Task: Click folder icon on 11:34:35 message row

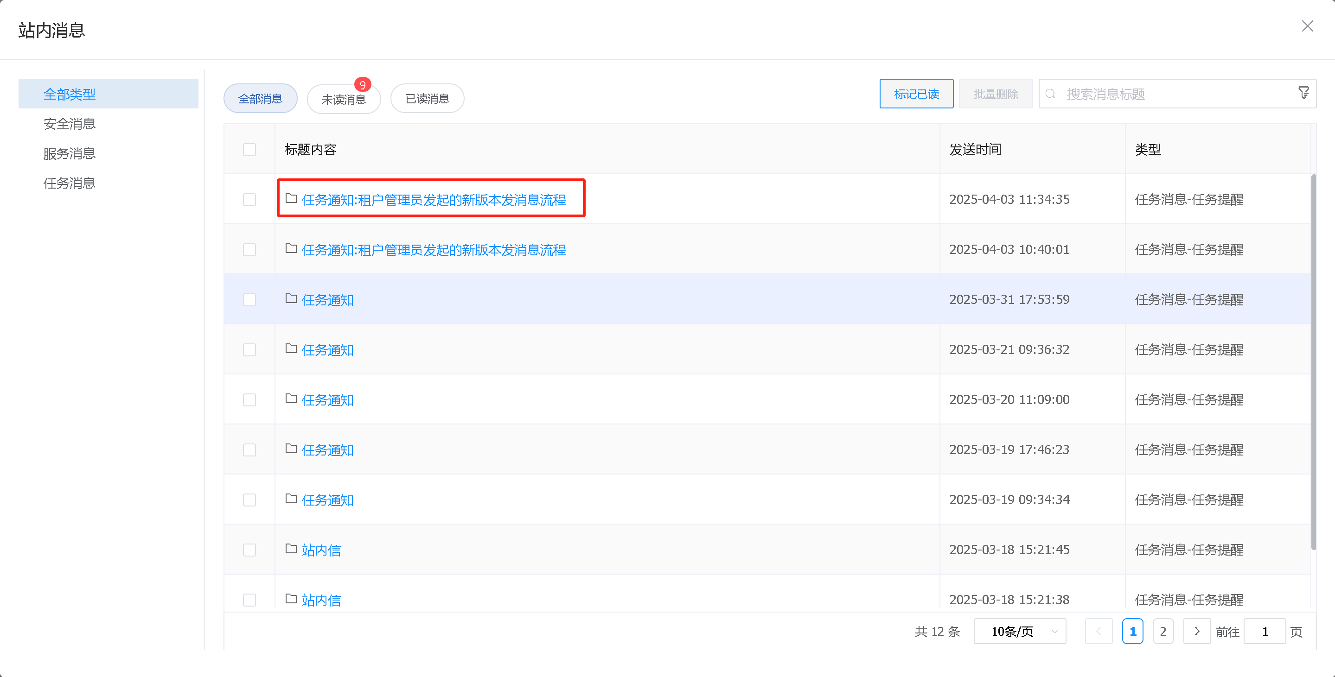Action: click(x=291, y=199)
